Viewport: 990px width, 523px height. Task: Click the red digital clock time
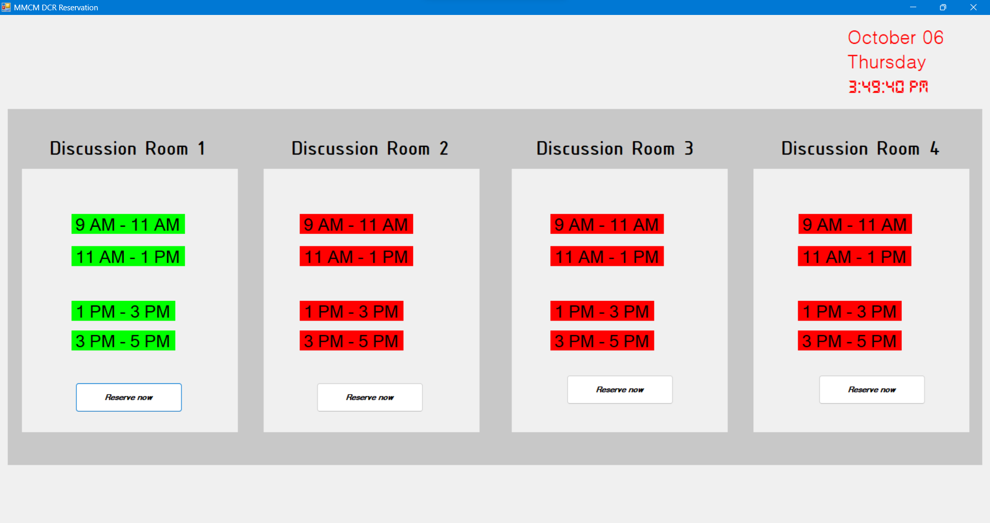tap(888, 87)
